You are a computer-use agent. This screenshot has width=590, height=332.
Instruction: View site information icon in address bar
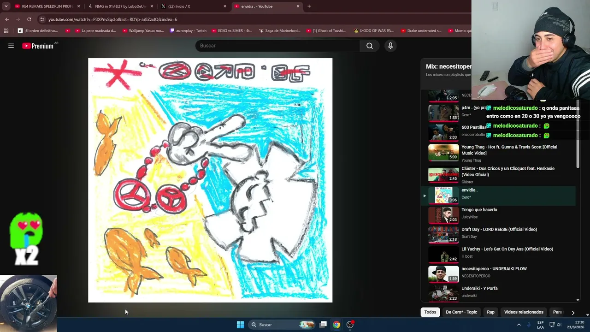[x=42, y=19]
